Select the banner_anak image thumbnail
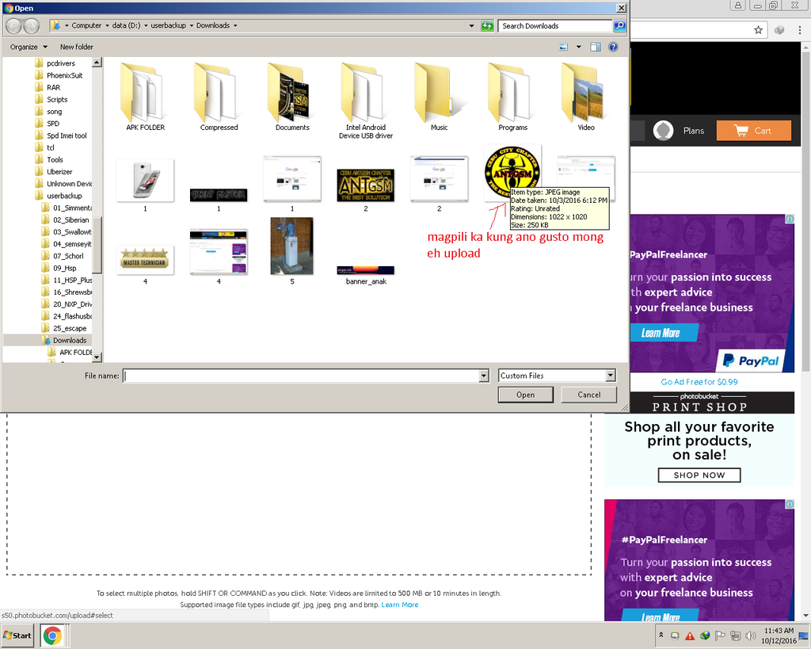The width and height of the screenshot is (811, 649). [x=365, y=271]
